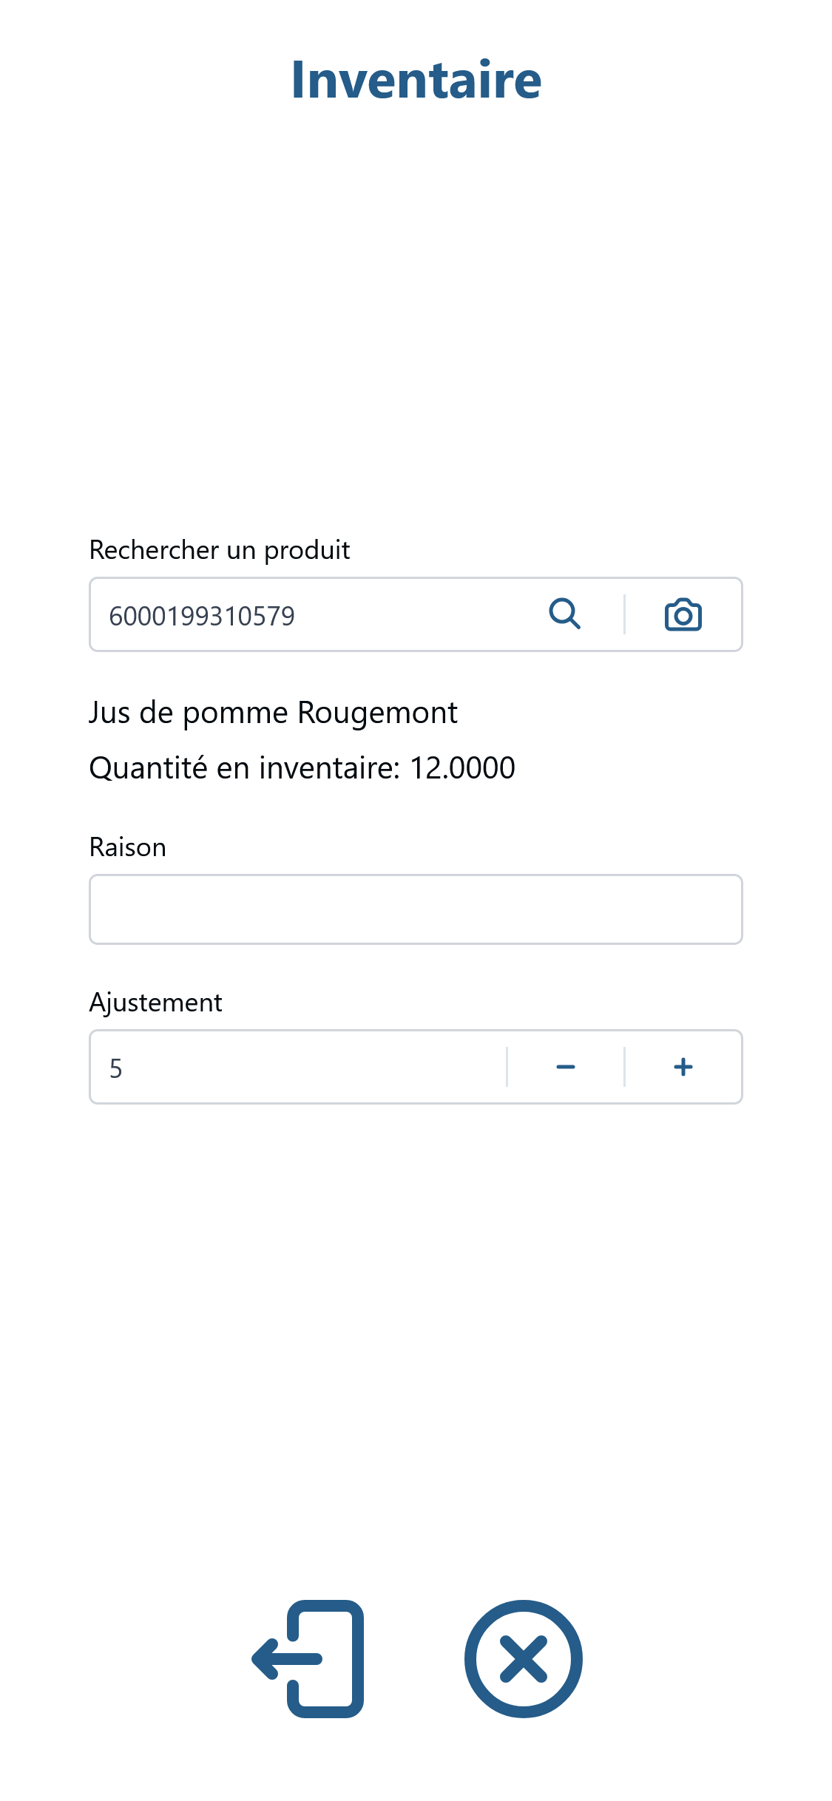
Task: Click the word Quantité in the inventory line
Action: [x=149, y=768]
